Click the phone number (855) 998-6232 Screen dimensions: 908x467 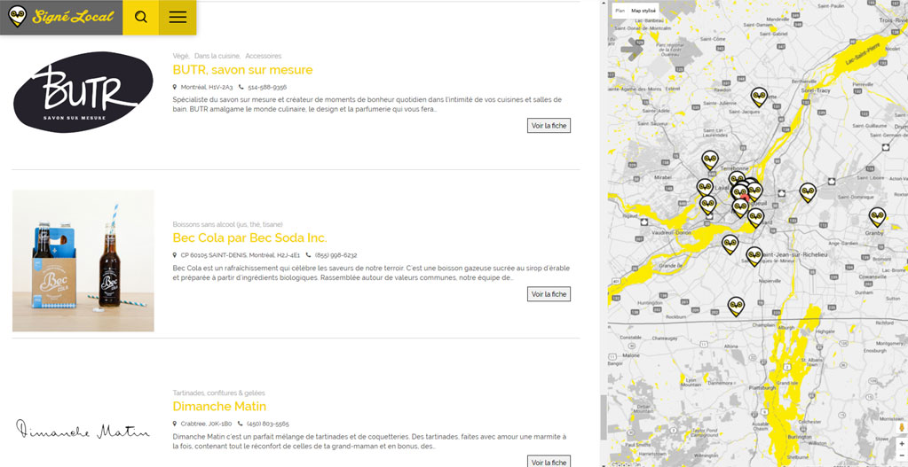coord(336,255)
